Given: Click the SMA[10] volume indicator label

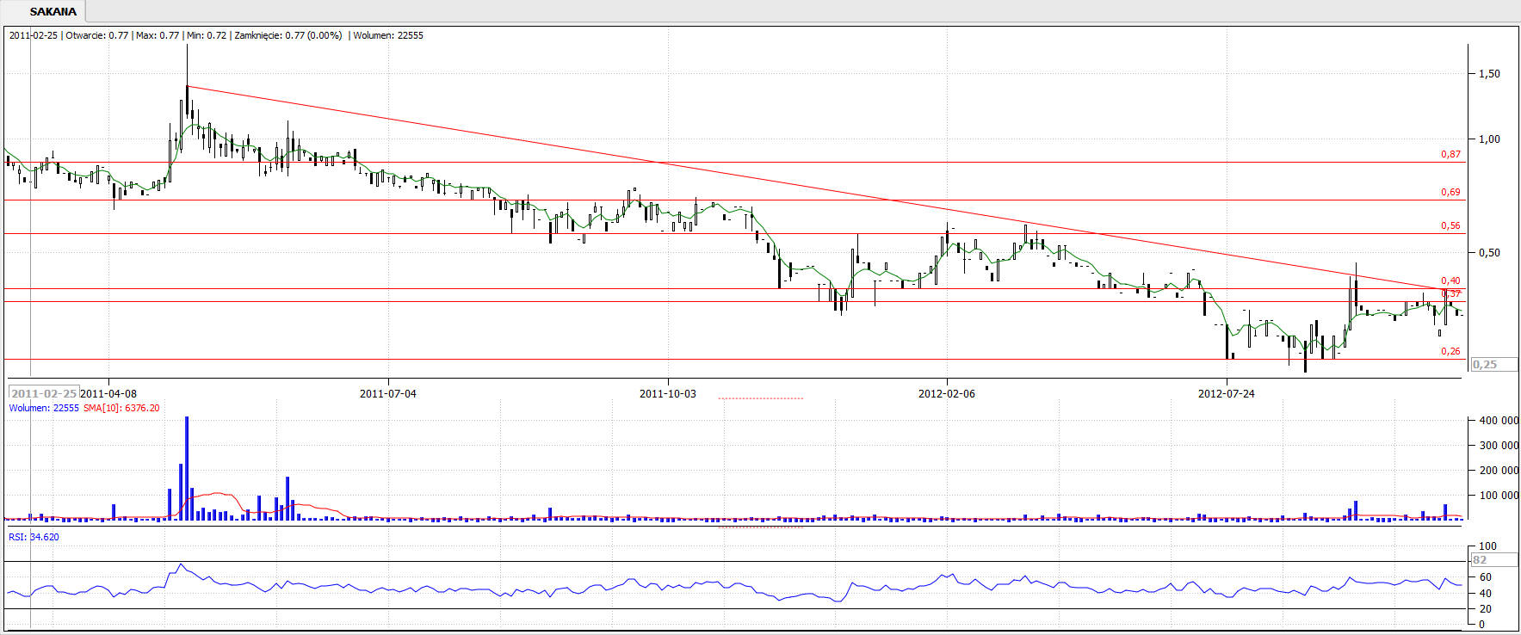Looking at the screenshot, I should click(121, 408).
